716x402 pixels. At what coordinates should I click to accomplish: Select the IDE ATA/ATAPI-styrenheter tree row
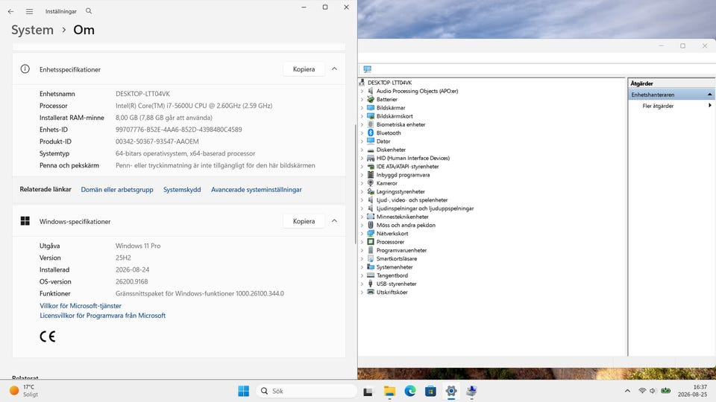(x=407, y=166)
